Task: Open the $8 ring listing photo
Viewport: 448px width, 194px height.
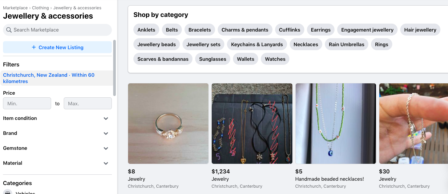Action: click(168, 124)
